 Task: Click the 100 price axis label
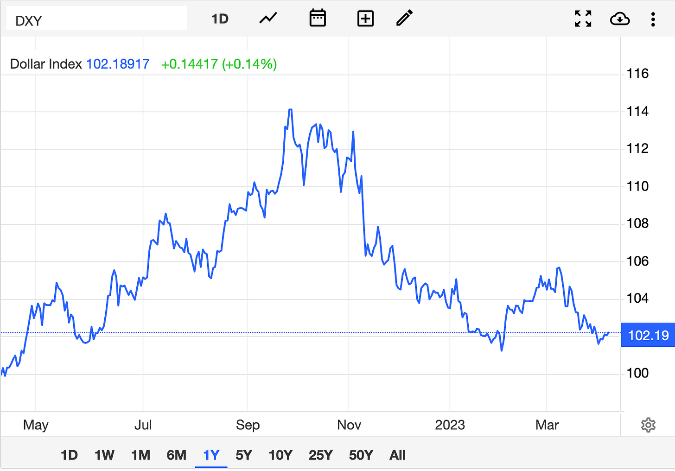tap(637, 373)
